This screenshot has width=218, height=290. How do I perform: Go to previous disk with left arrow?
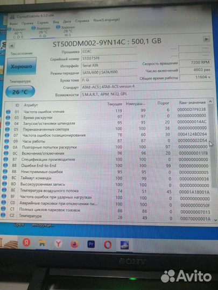(x=11, y=46)
